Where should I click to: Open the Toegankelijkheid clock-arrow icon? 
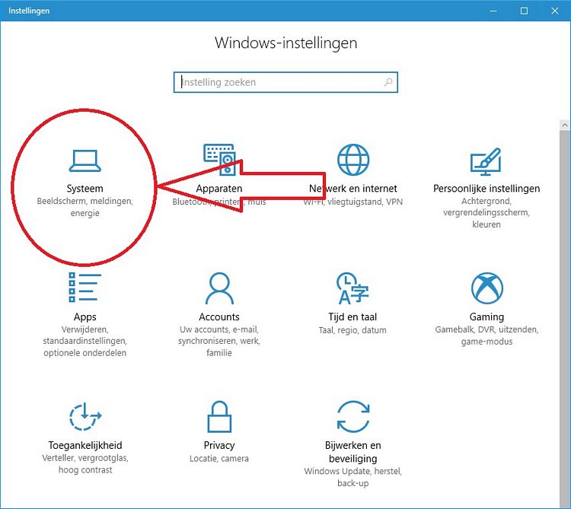point(85,416)
